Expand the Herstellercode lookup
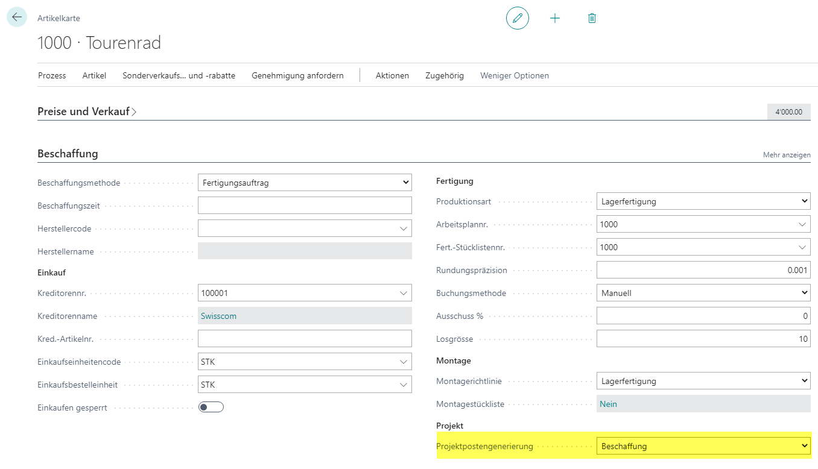This screenshot has height=469, width=818. (x=403, y=228)
